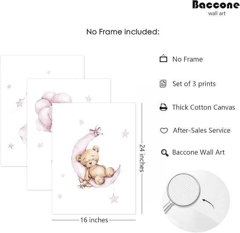Image resolution: width=240 pixels, height=233 pixels.
Task: Click the Baccone Wall Art label
Action: point(198,152)
